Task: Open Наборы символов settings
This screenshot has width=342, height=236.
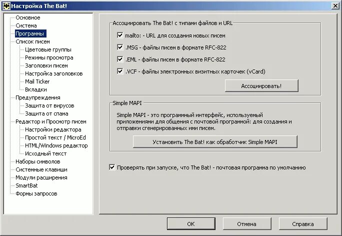Action: [x=38, y=161]
